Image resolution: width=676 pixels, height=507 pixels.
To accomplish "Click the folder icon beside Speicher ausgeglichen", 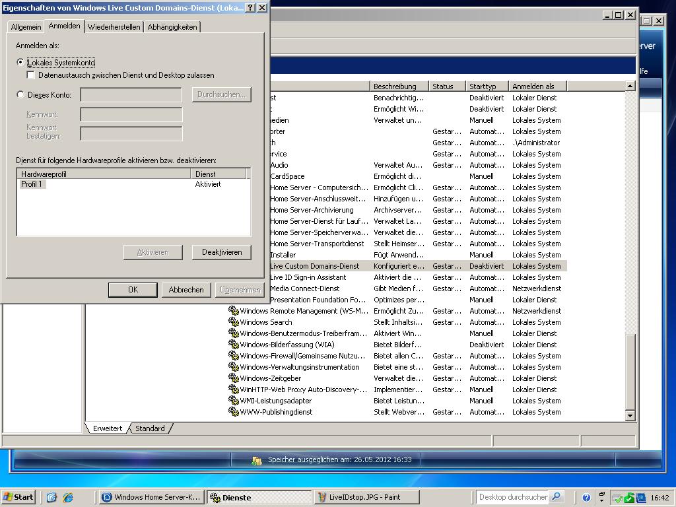I will (257, 460).
